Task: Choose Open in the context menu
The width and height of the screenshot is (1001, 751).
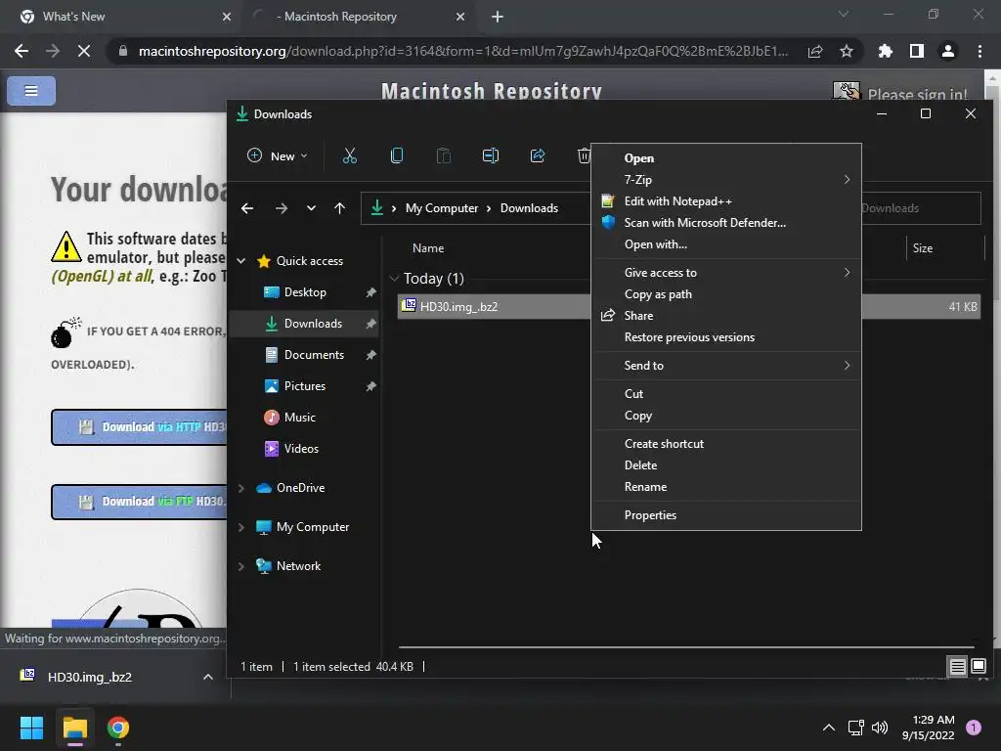Action: [x=726, y=157]
